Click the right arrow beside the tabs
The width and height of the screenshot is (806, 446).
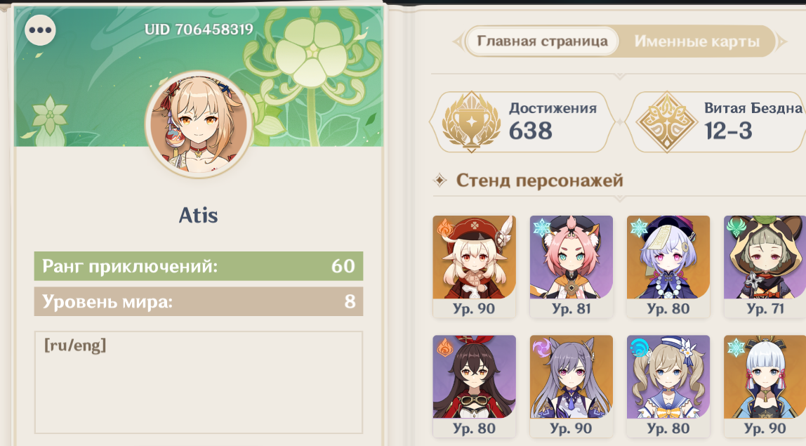pyautogui.click(x=782, y=41)
